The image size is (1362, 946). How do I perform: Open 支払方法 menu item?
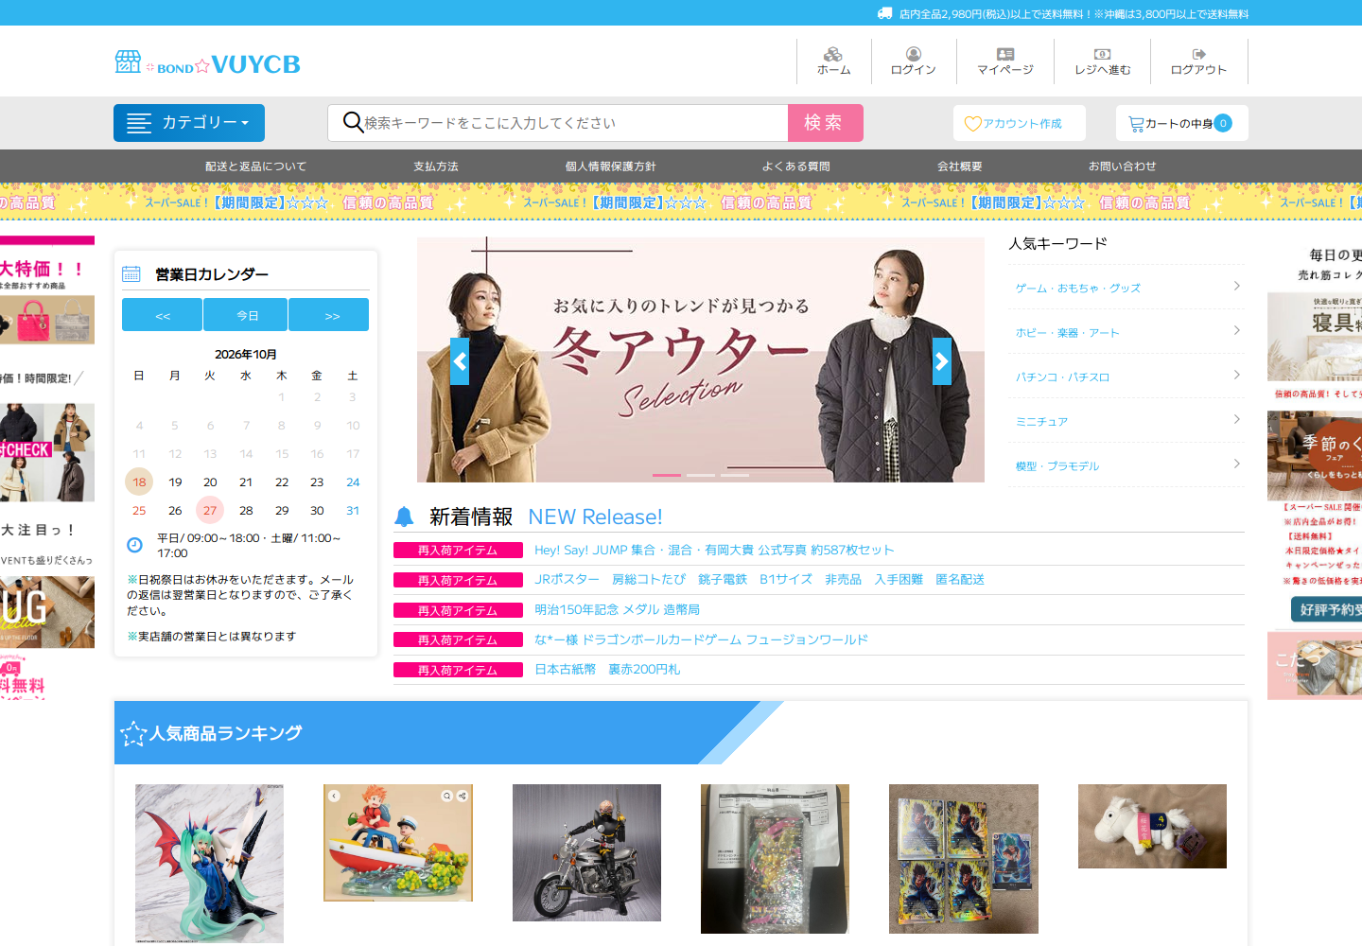coord(436,166)
